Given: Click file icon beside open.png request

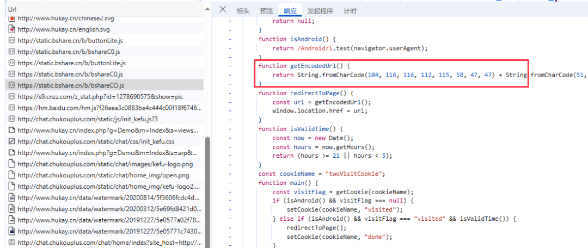Looking at the screenshot, I should tap(11, 175).
